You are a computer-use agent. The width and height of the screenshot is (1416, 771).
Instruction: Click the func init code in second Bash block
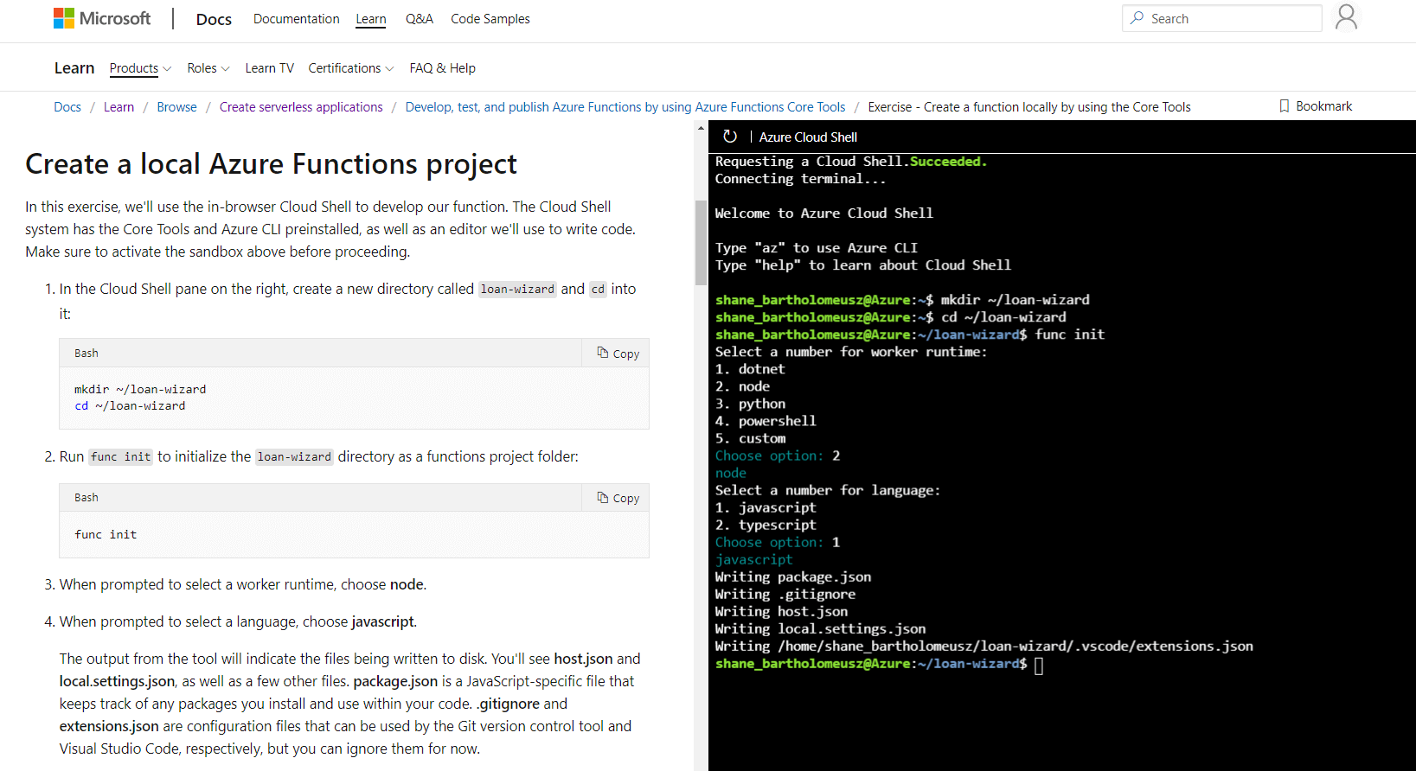point(106,535)
